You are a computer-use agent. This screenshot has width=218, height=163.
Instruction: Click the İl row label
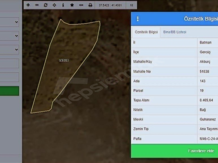pos(134,42)
